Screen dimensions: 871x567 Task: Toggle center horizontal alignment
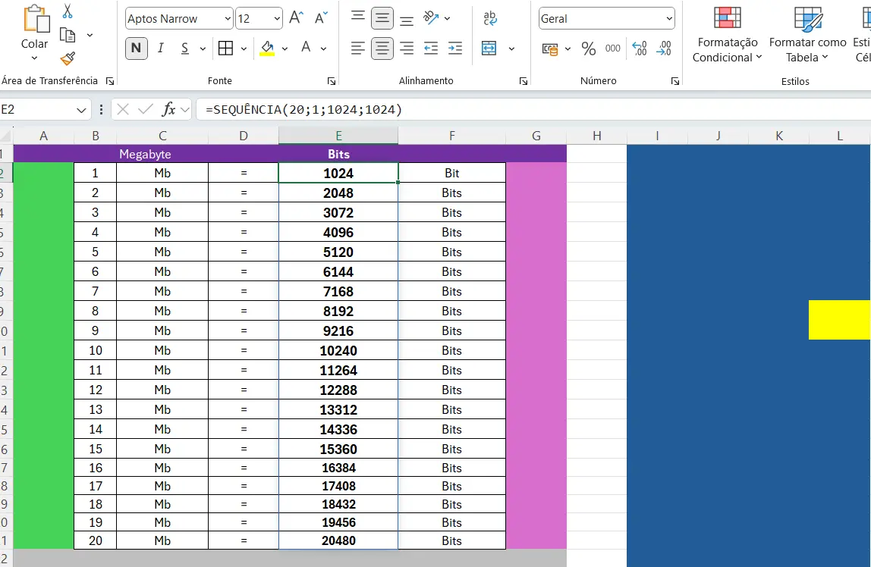point(382,49)
